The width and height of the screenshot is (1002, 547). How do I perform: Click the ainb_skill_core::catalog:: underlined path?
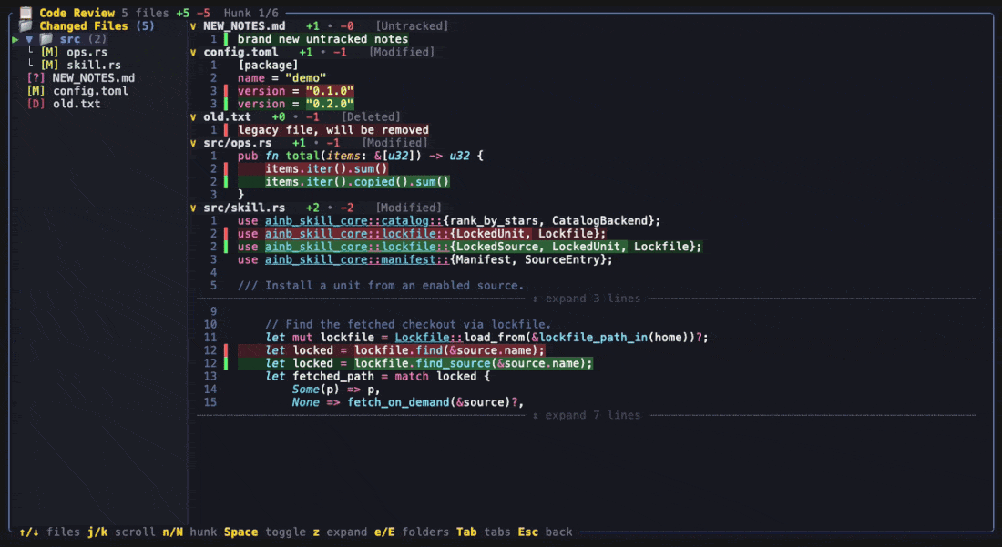353,221
